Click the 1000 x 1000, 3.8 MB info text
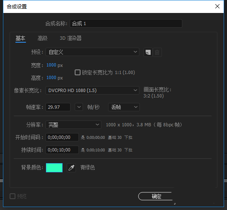The height and width of the screenshot is (210, 227). (144, 125)
